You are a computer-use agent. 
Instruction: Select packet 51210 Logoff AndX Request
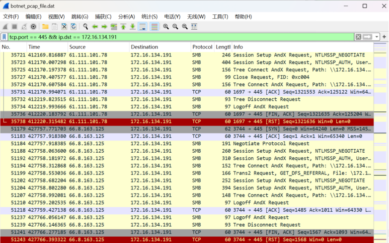tap(187, 203)
